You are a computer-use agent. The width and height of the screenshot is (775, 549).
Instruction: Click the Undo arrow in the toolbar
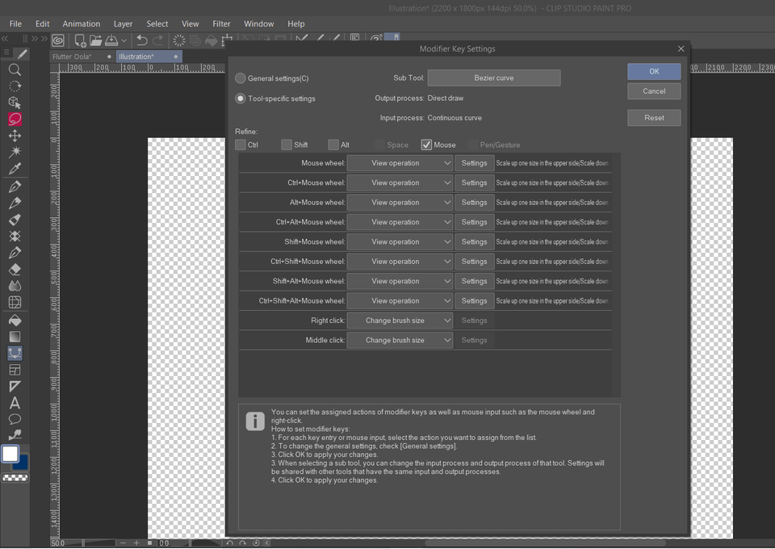point(142,40)
